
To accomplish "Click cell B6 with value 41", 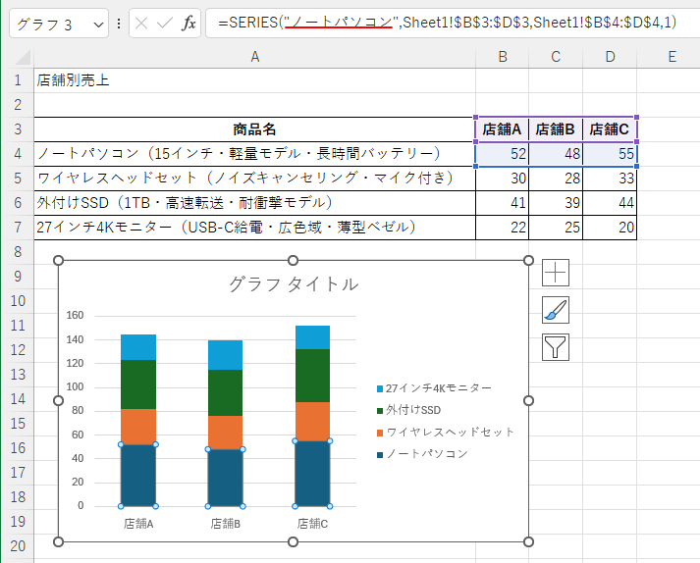I will point(503,203).
